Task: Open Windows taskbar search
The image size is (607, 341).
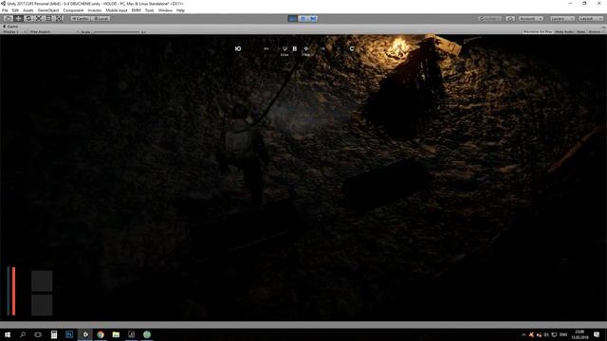Action: point(23,334)
